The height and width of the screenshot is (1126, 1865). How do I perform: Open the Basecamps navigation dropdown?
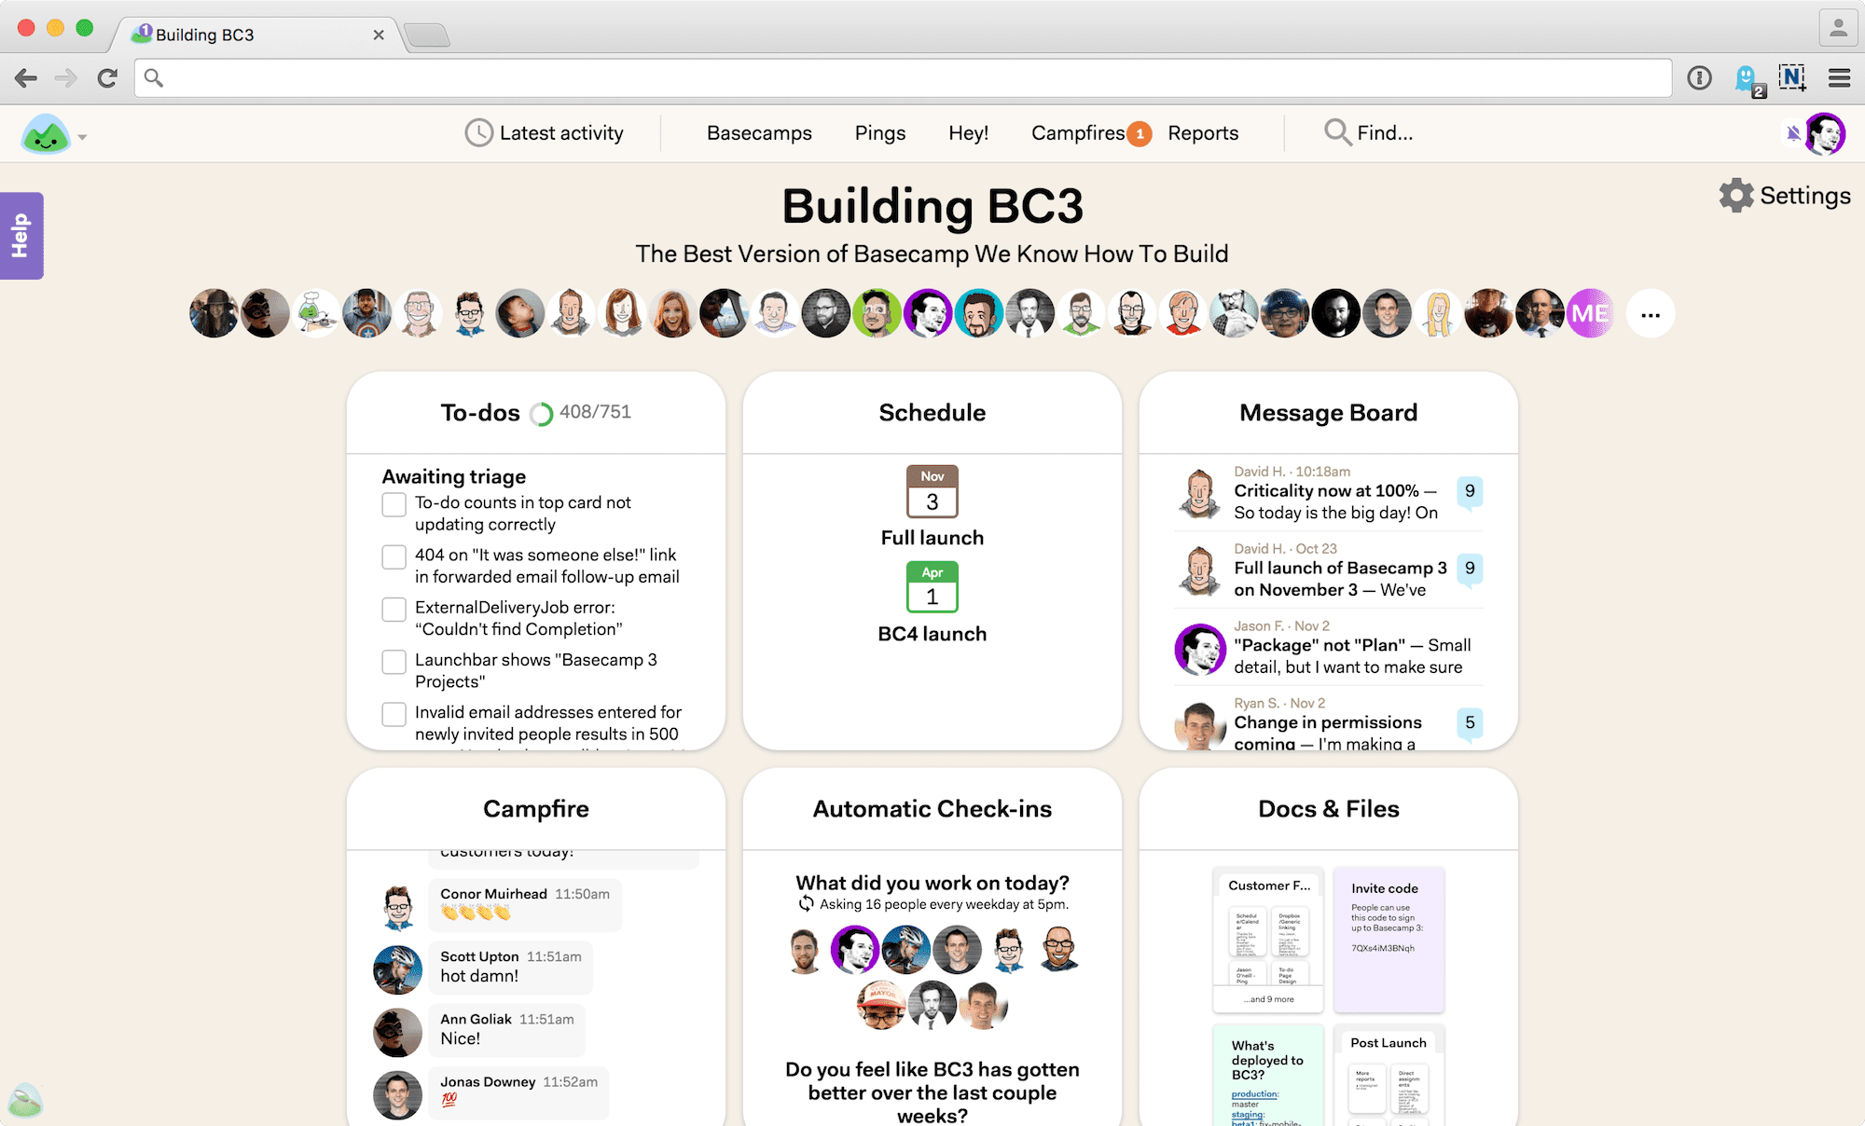click(759, 131)
